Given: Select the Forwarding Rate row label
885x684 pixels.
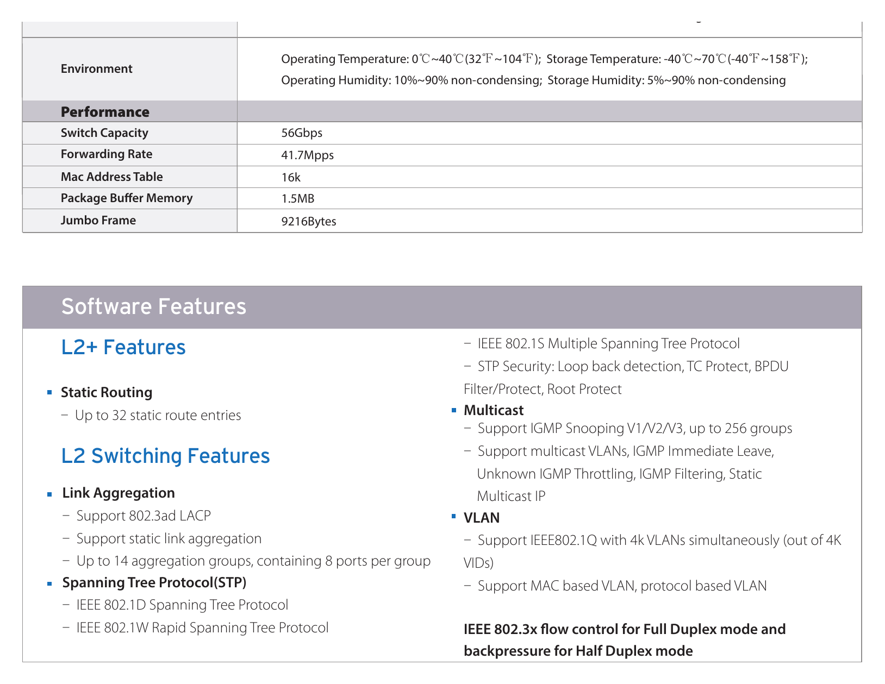Looking at the screenshot, I should click(x=107, y=154).
